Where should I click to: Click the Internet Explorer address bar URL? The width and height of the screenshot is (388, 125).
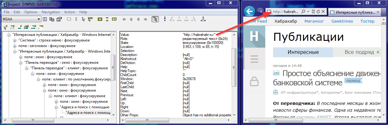tap(285, 12)
